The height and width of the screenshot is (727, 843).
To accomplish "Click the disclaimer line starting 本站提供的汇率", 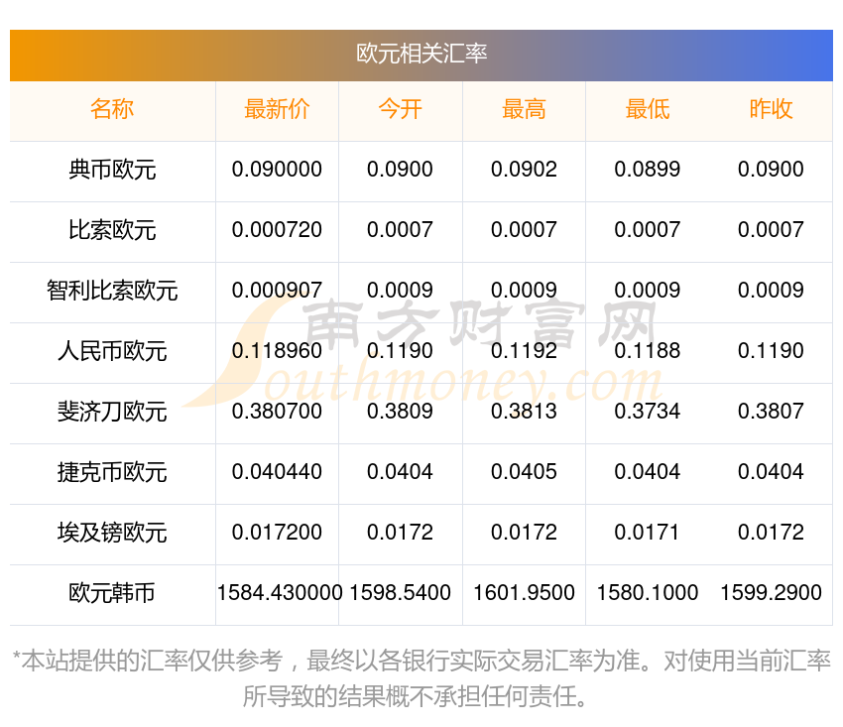I will 421,661.
